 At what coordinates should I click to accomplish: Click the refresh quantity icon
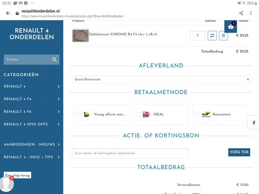(212, 35)
